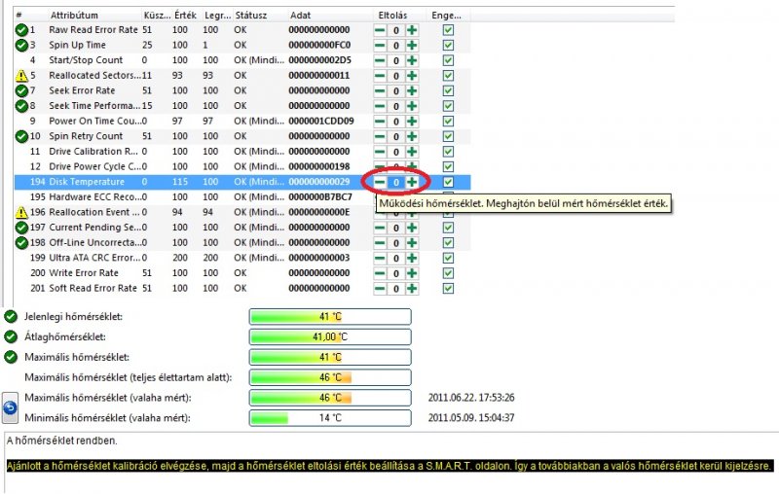This screenshot has height=494, width=779.
Task: Toggle enable checkbox for Seek Error Rate
Action: tap(448, 91)
